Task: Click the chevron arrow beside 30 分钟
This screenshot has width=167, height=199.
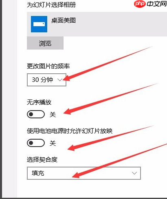Action: (60, 80)
